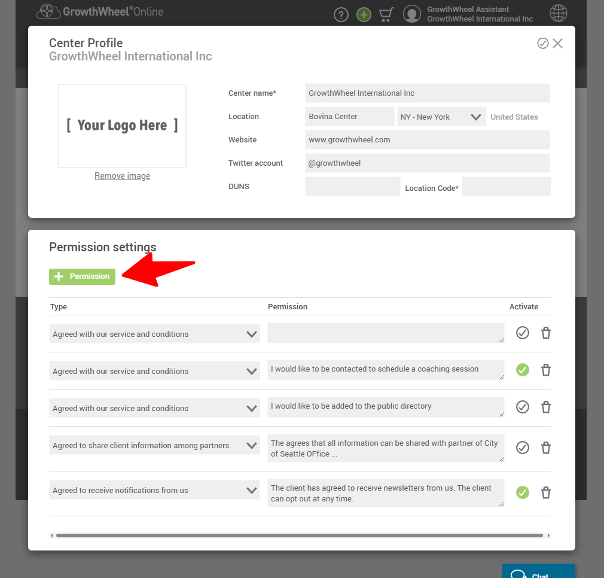Image resolution: width=604 pixels, height=578 pixels.
Task: Click the empty permission text area
Action: point(386,333)
